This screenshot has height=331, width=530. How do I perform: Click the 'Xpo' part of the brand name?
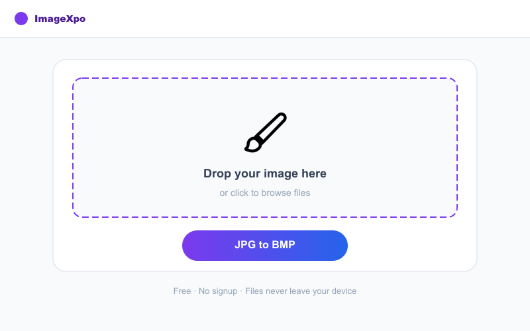pyautogui.click(x=76, y=19)
